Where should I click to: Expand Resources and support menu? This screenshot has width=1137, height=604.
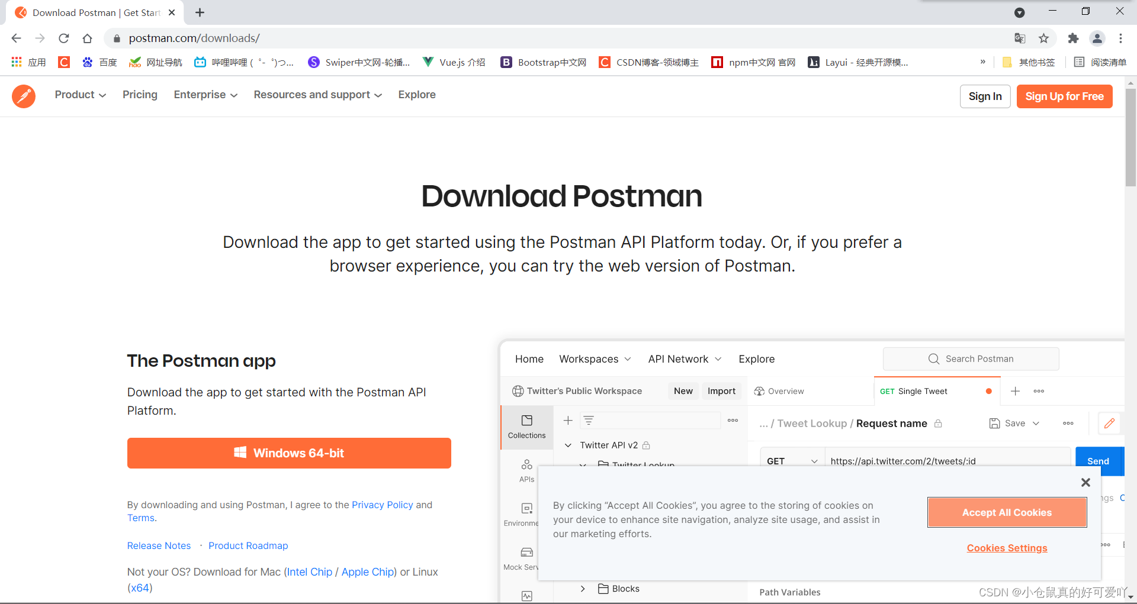(x=318, y=95)
